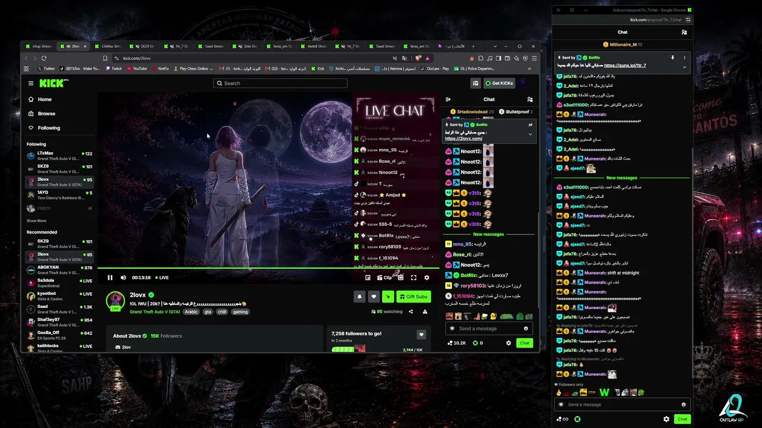Collapse the chat panel on Kick page

[x=448, y=99]
